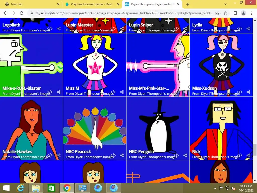
Task: Share the Miss-Xudson image
Action: [x=248, y=92]
